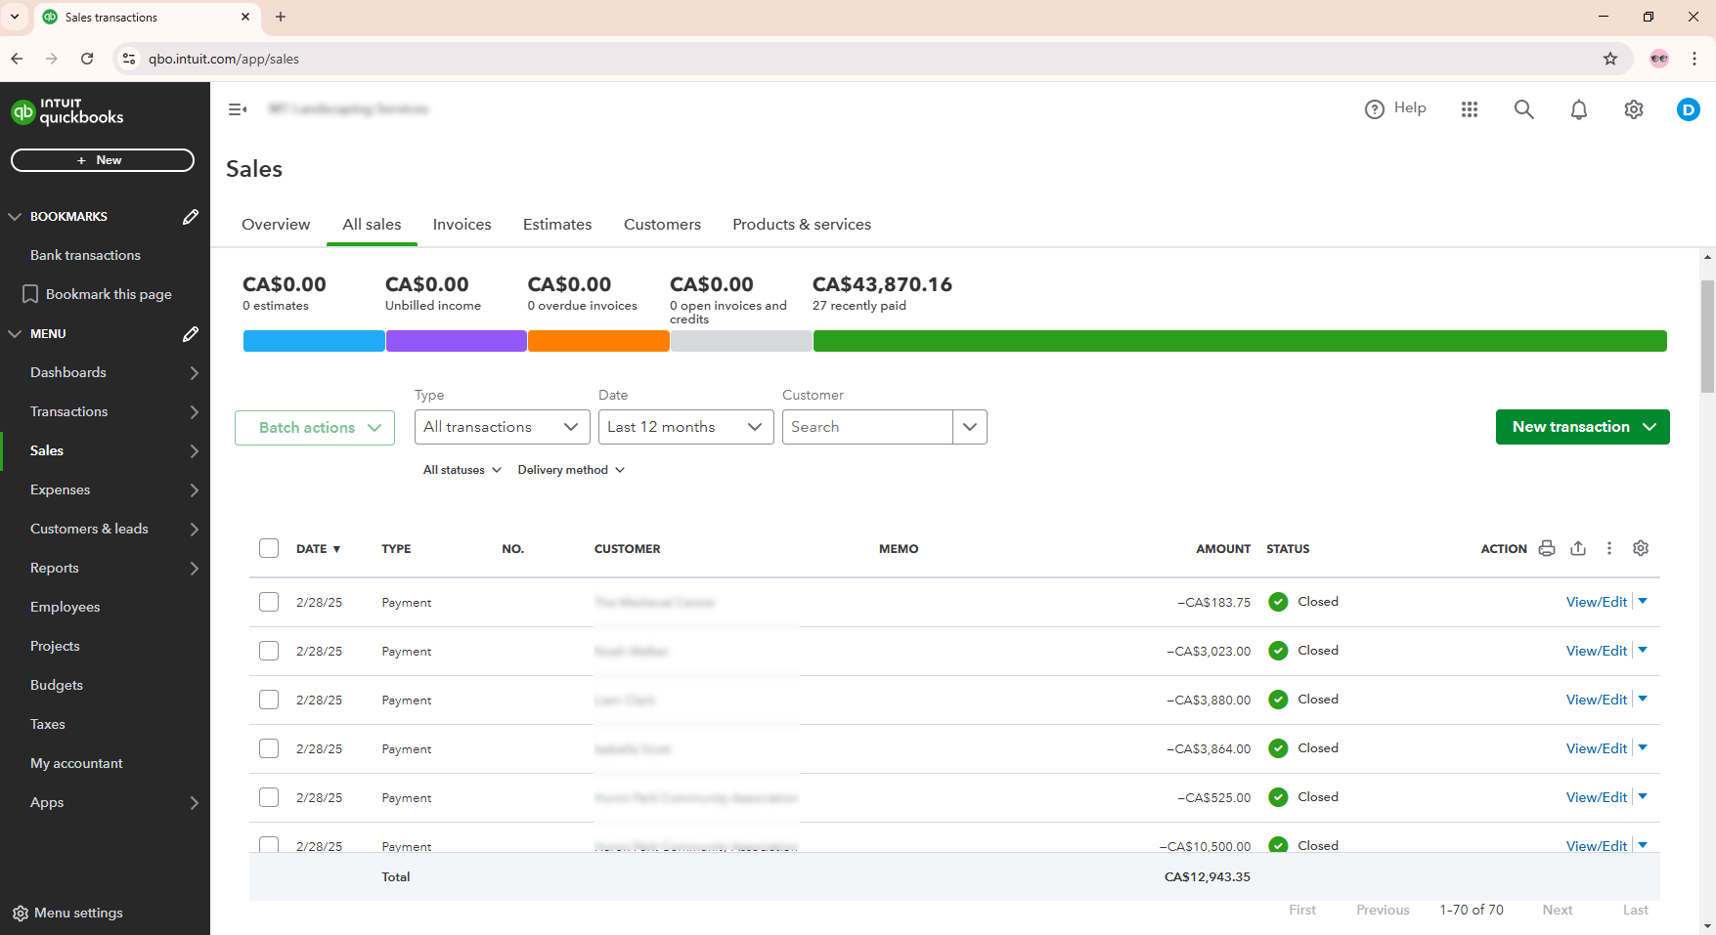Open the browser tab search dropdown
1716x935 pixels.
click(15, 17)
